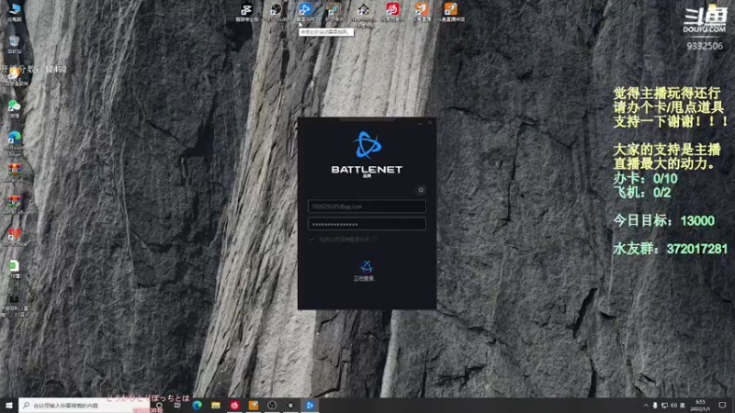Open Battle.net login settings gear
This screenshot has width=735, height=413.
pos(421,190)
